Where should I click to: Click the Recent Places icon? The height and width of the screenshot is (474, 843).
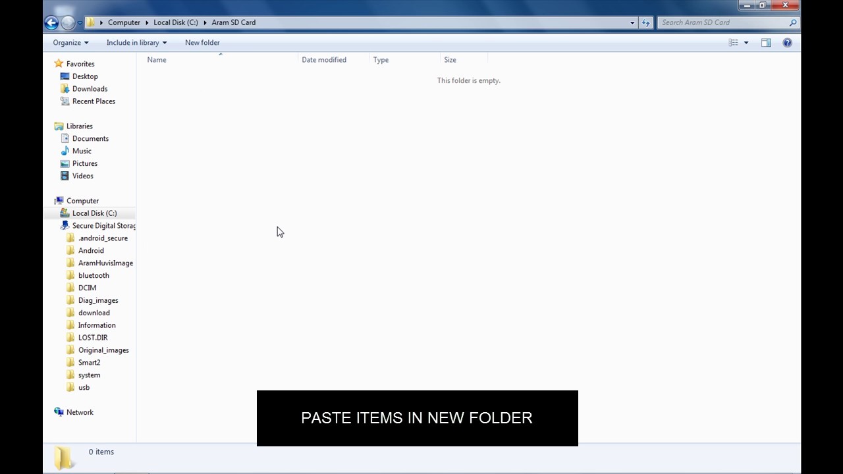(65, 101)
